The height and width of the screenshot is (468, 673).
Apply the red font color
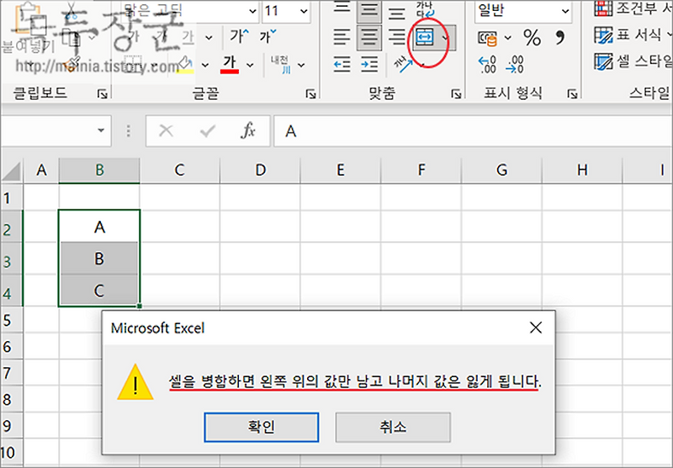(x=230, y=66)
